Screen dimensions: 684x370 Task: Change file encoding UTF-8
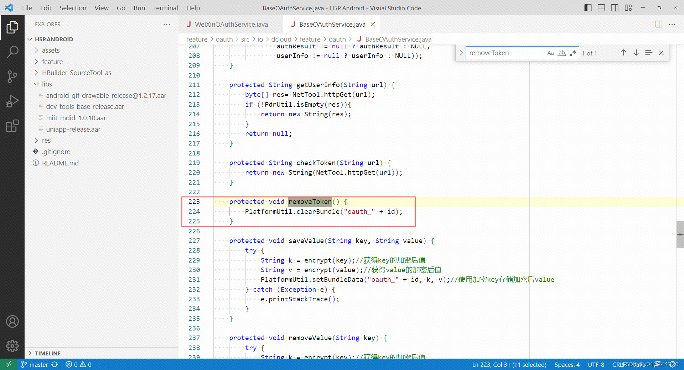596,364
